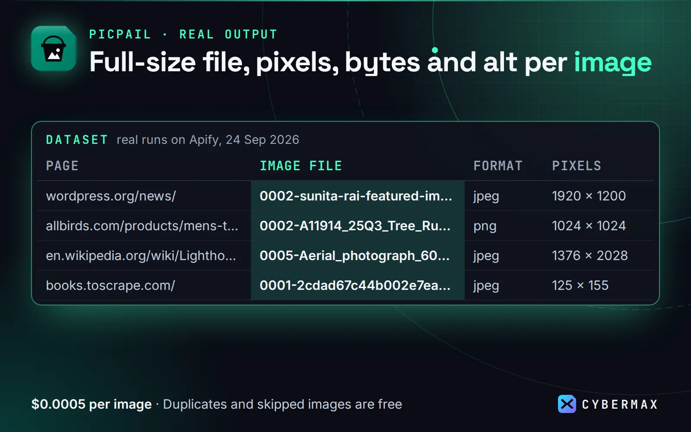Click the jpeg format in books.toscrape row

[x=486, y=286]
